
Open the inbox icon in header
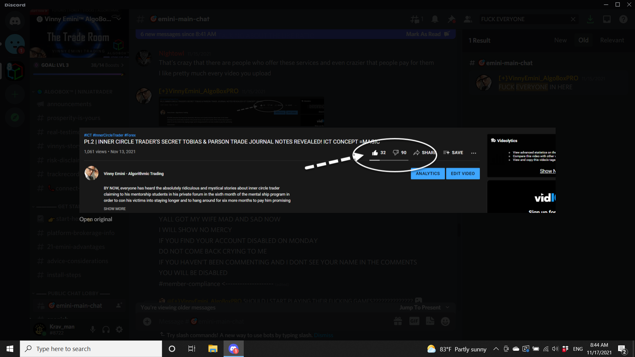[x=607, y=19]
